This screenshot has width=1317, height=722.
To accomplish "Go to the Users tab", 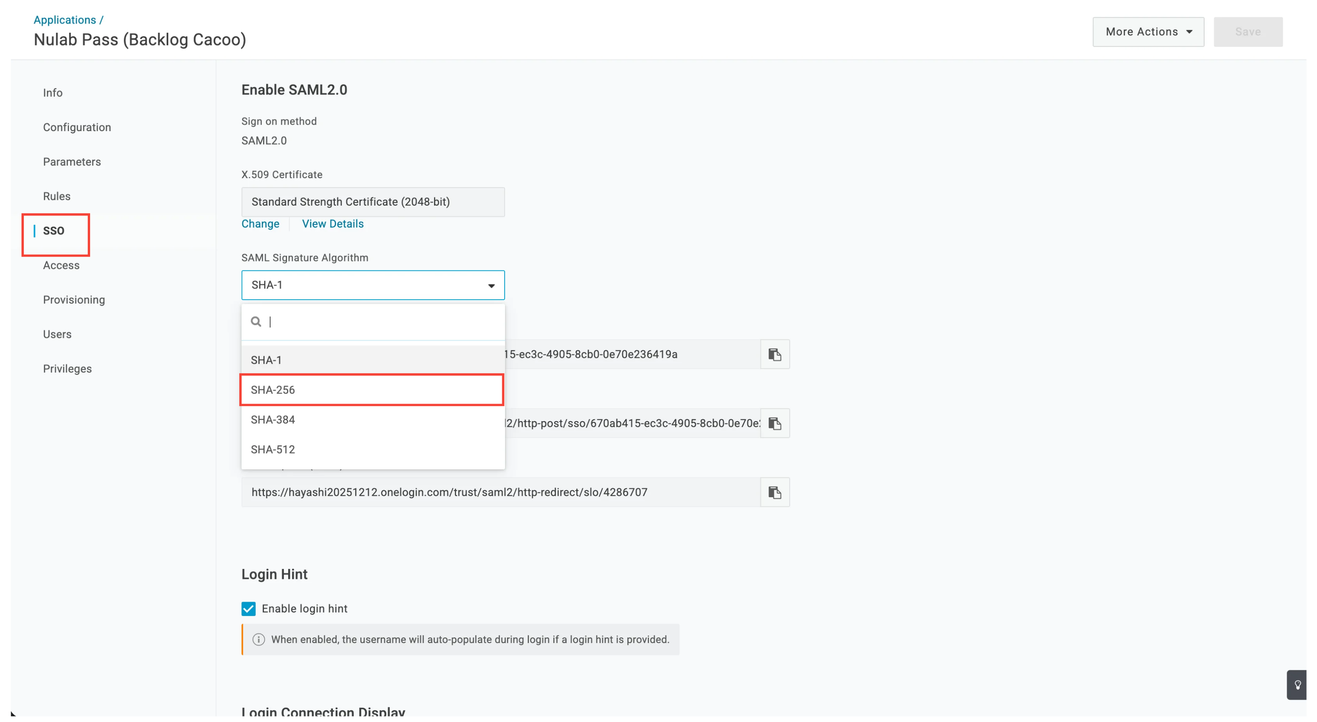I will [57, 334].
